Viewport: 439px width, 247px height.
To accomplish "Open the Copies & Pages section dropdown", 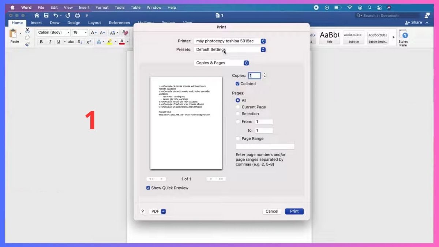I will coord(222,63).
